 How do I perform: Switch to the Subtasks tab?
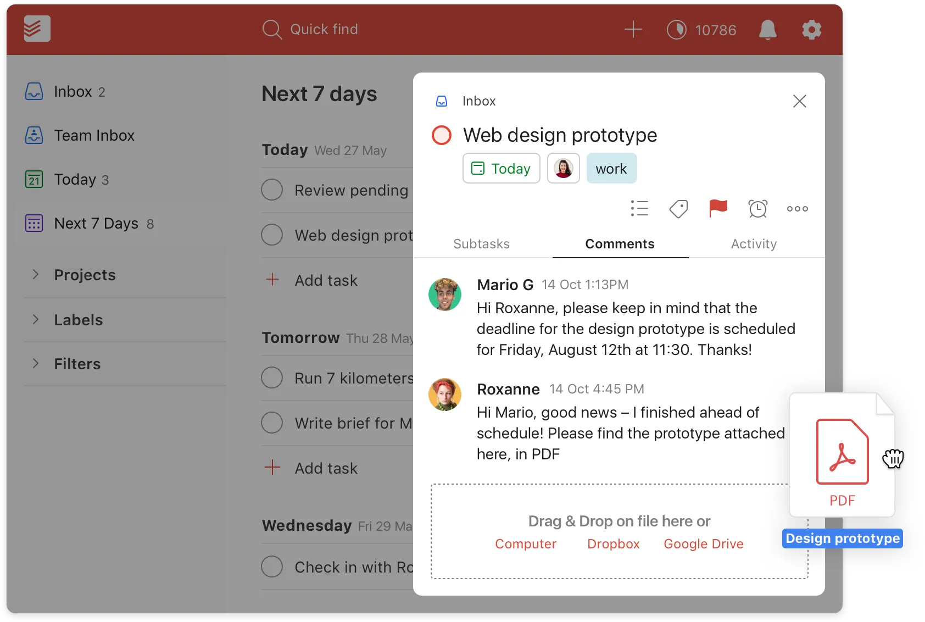pos(482,244)
